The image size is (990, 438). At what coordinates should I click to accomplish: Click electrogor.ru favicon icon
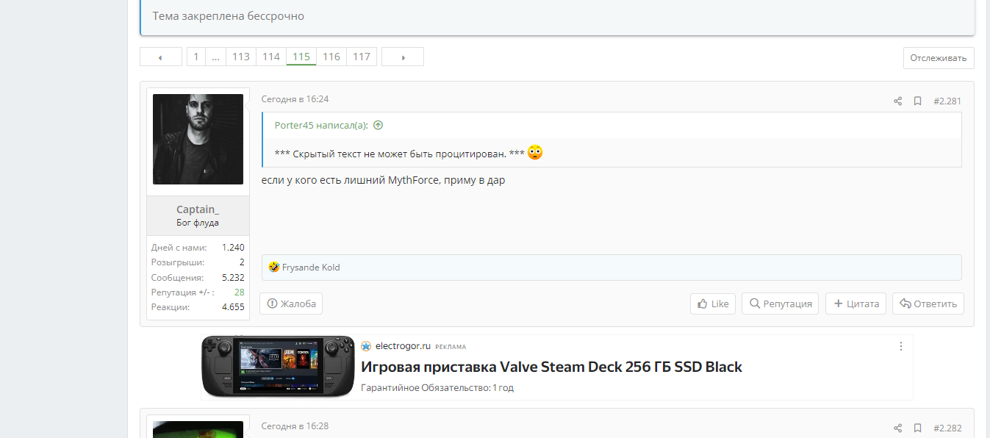point(366,346)
